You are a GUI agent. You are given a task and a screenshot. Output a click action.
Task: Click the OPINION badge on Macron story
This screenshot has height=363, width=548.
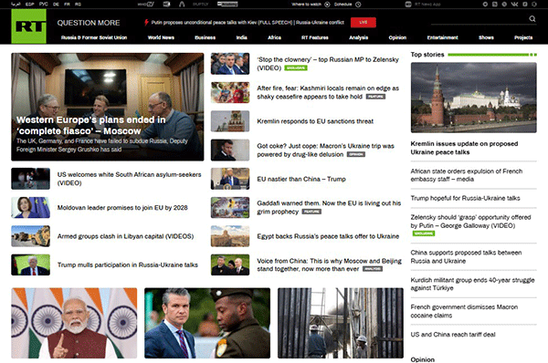click(356, 154)
